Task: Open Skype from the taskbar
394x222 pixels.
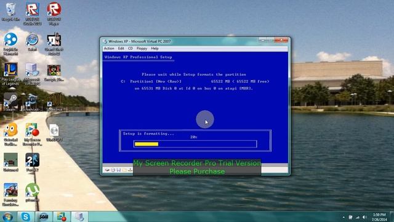Action: point(26,216)
